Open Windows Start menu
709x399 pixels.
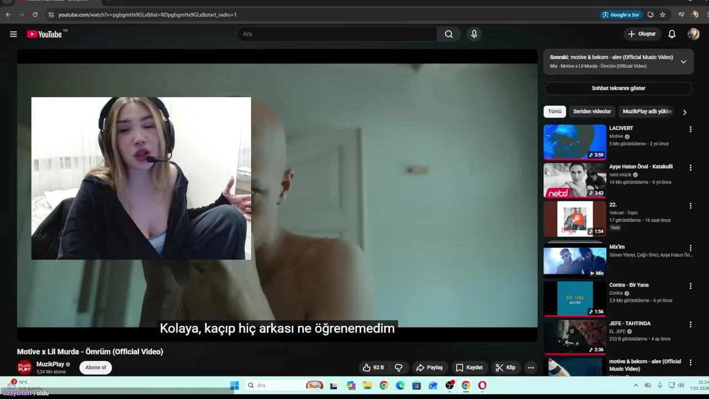click(x=234, y=385)
